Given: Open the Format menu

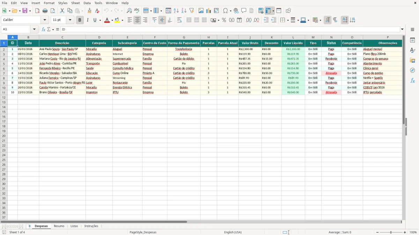Looking at the screenshot, I should click(49, 3).
